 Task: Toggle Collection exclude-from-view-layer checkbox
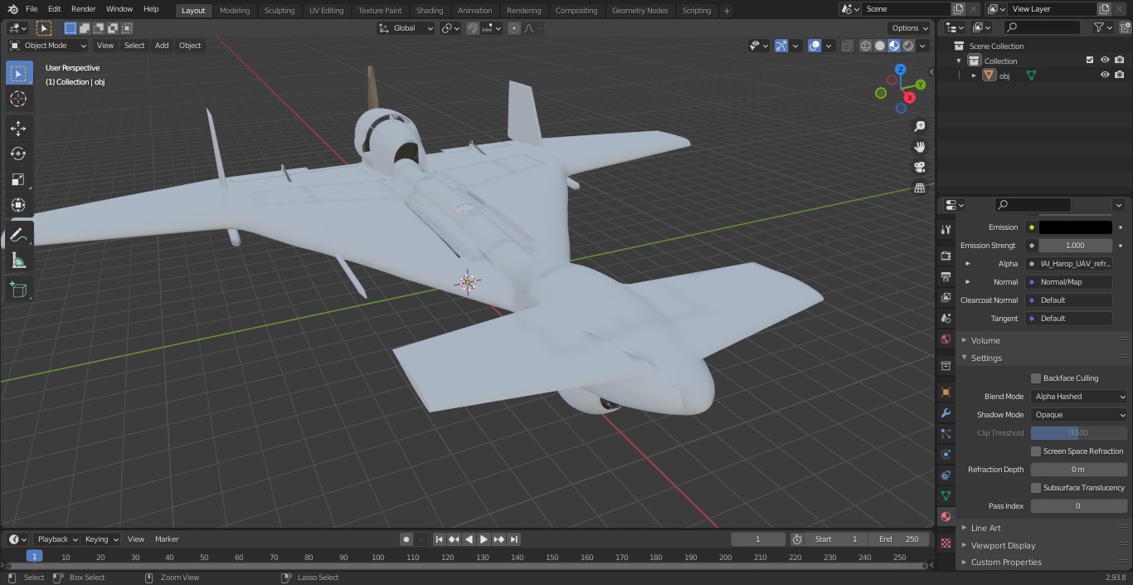tap(1090, 60)
